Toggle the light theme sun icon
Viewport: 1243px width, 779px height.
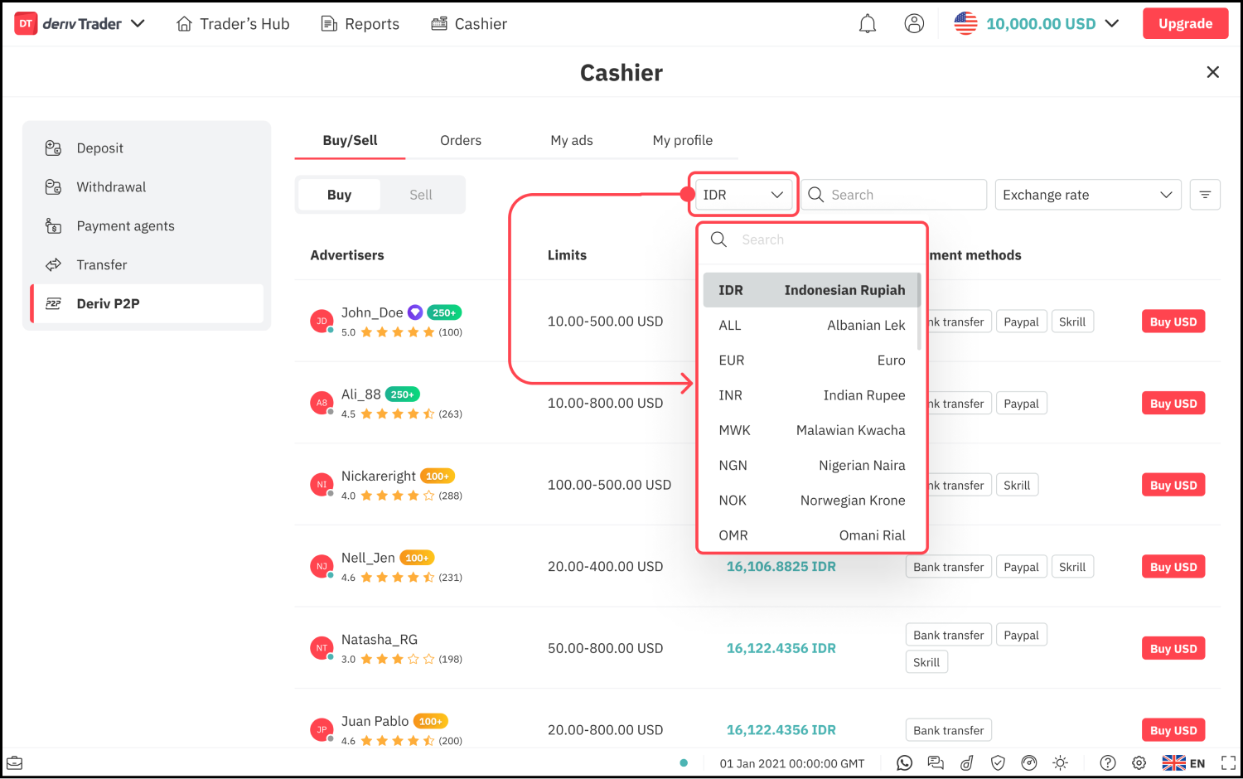(x=1060, y=763)
